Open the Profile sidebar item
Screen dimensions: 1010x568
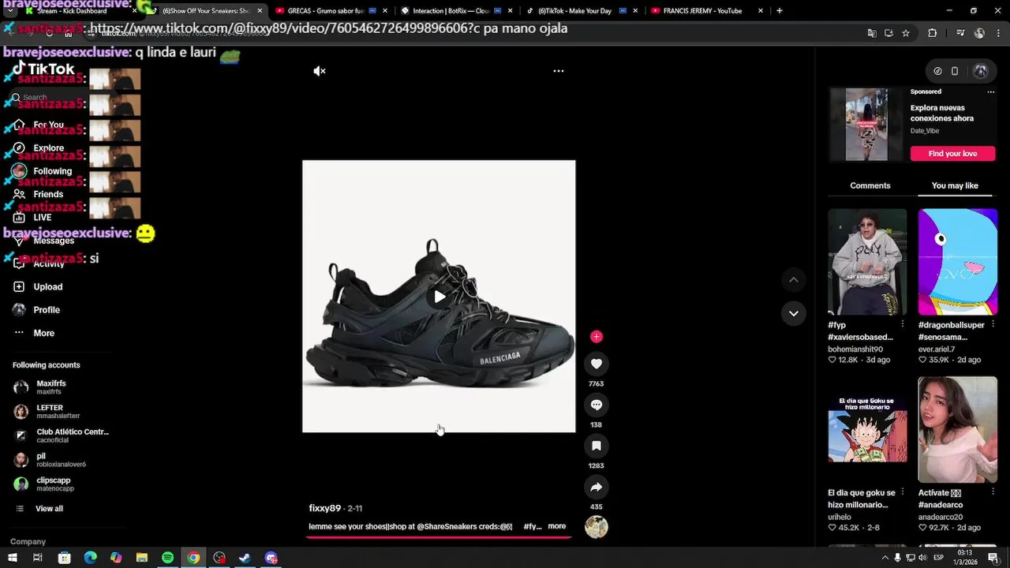point(47,310)
